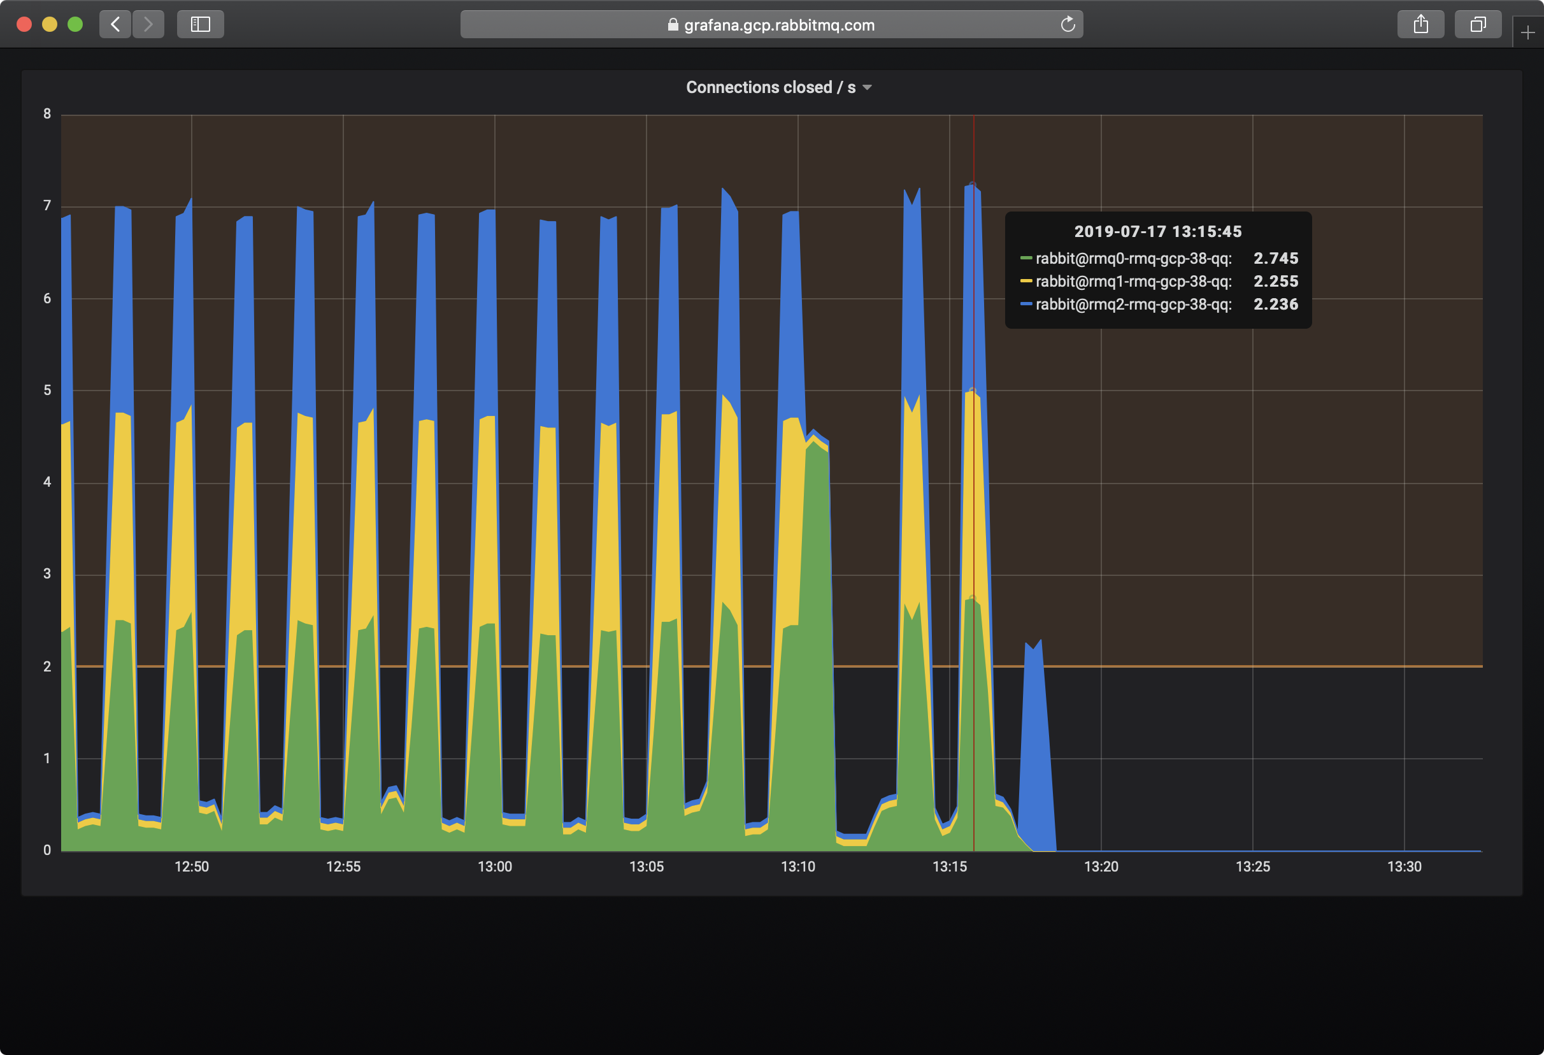Click the caret beside the panel title
The height and width of the screenshot is (1055, 1544).
point(867,88)
